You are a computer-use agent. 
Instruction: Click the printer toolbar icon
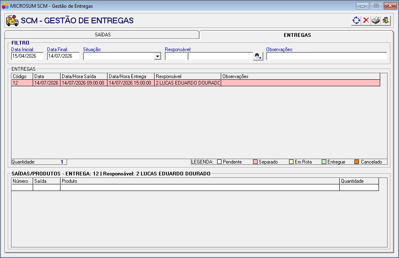376,20
